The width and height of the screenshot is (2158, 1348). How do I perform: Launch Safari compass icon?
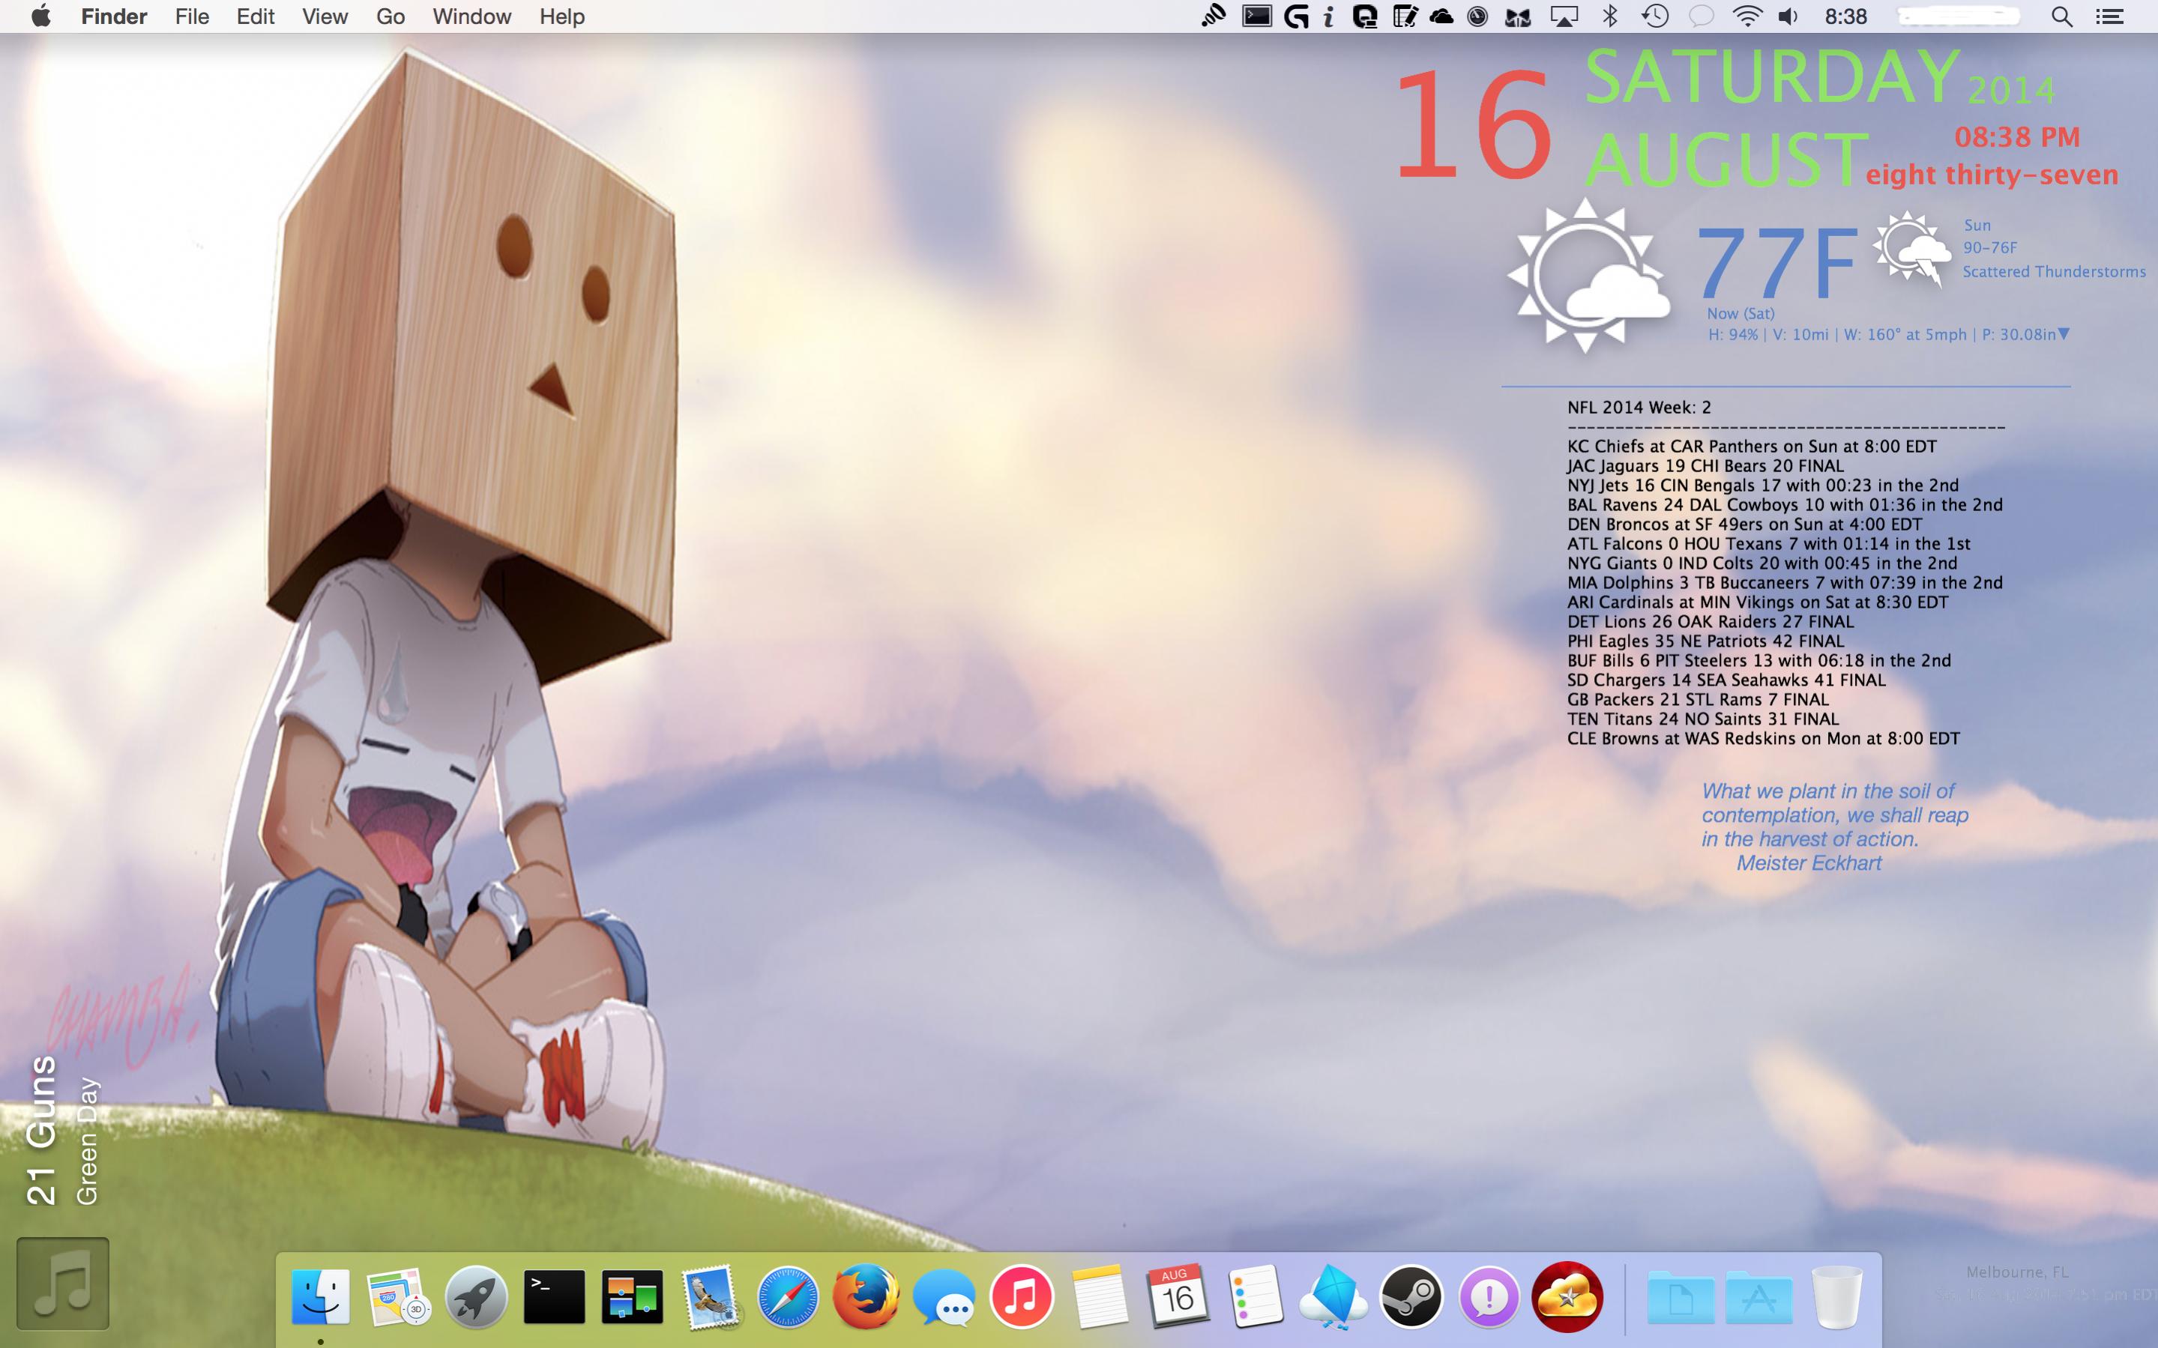pos(787,1296)
